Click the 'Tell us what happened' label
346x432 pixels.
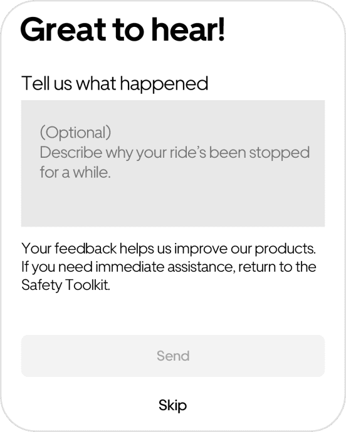point(115,83)
